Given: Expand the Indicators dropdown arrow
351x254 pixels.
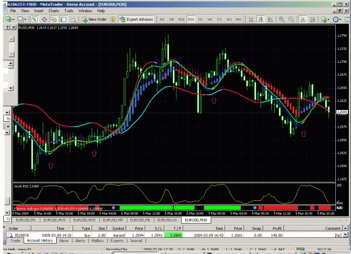Looking at the screenshot, I should (x=328, y=20).
